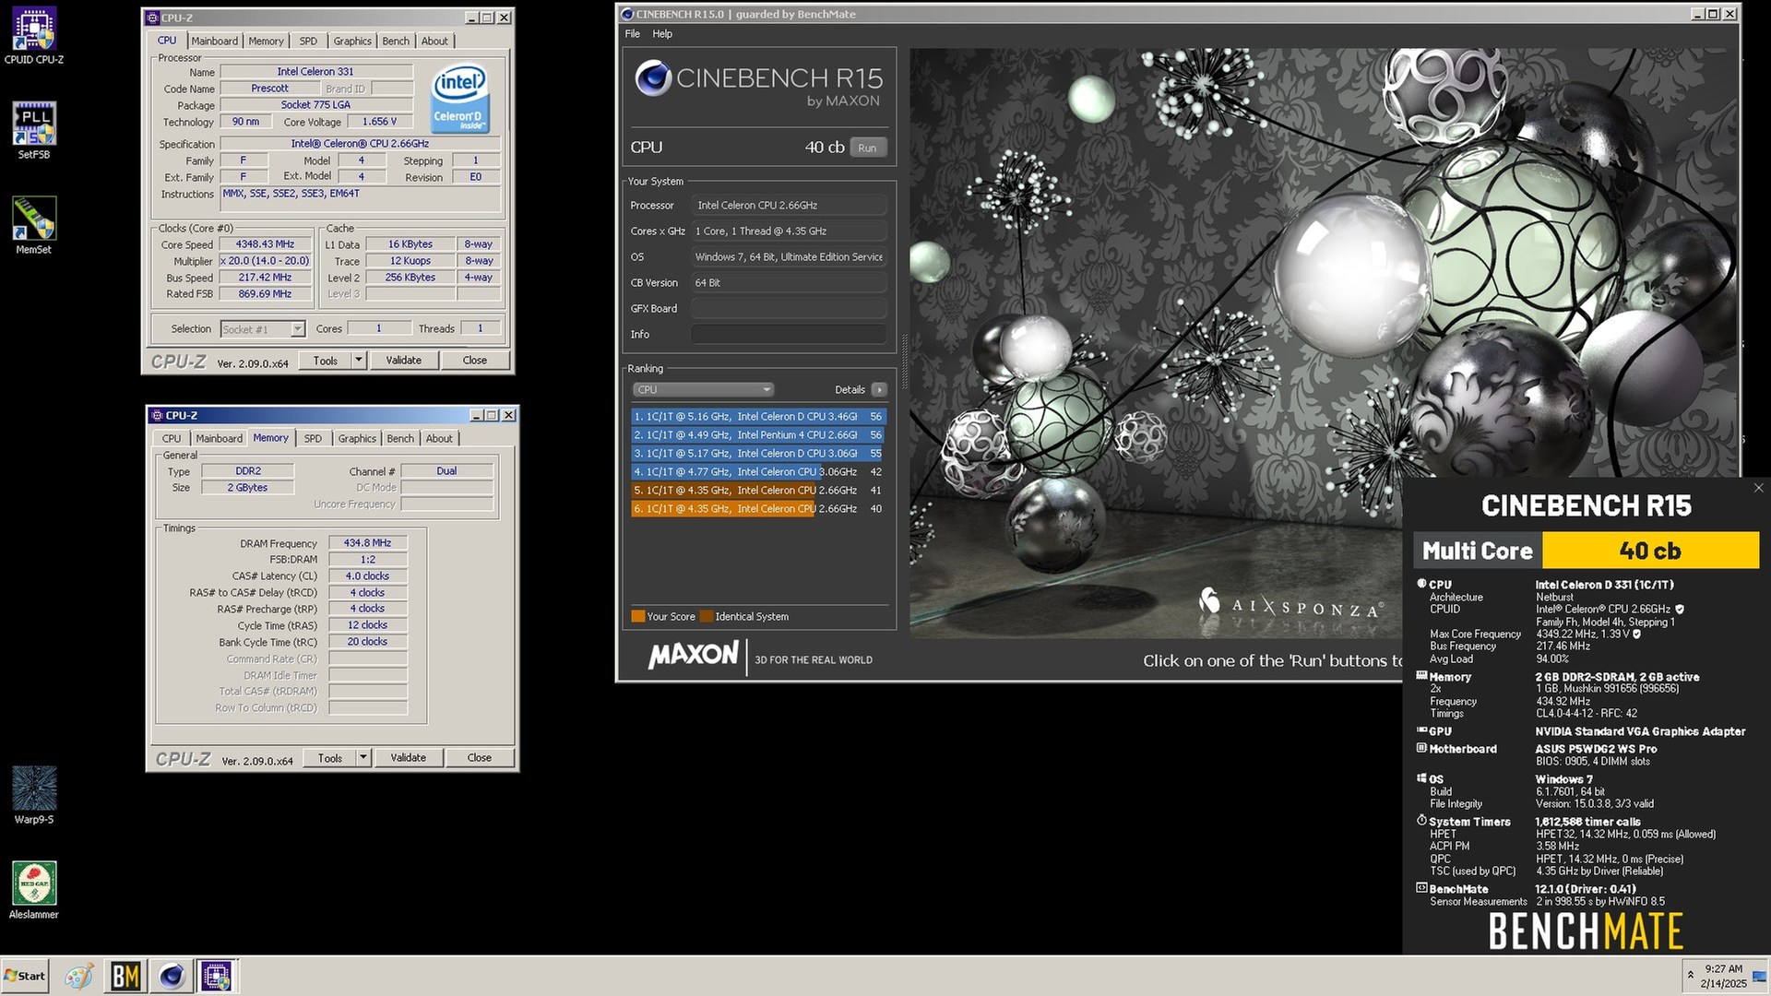
Task: Click the OS section icon in BenchMate panel
Action: point(1421,778)
